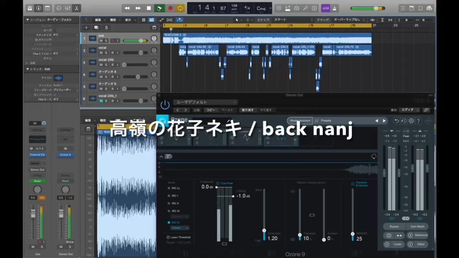Open the Ozone undo history clock icon
Image resolution: width=459 pixels, height=258 pixels.
[404, 121]
